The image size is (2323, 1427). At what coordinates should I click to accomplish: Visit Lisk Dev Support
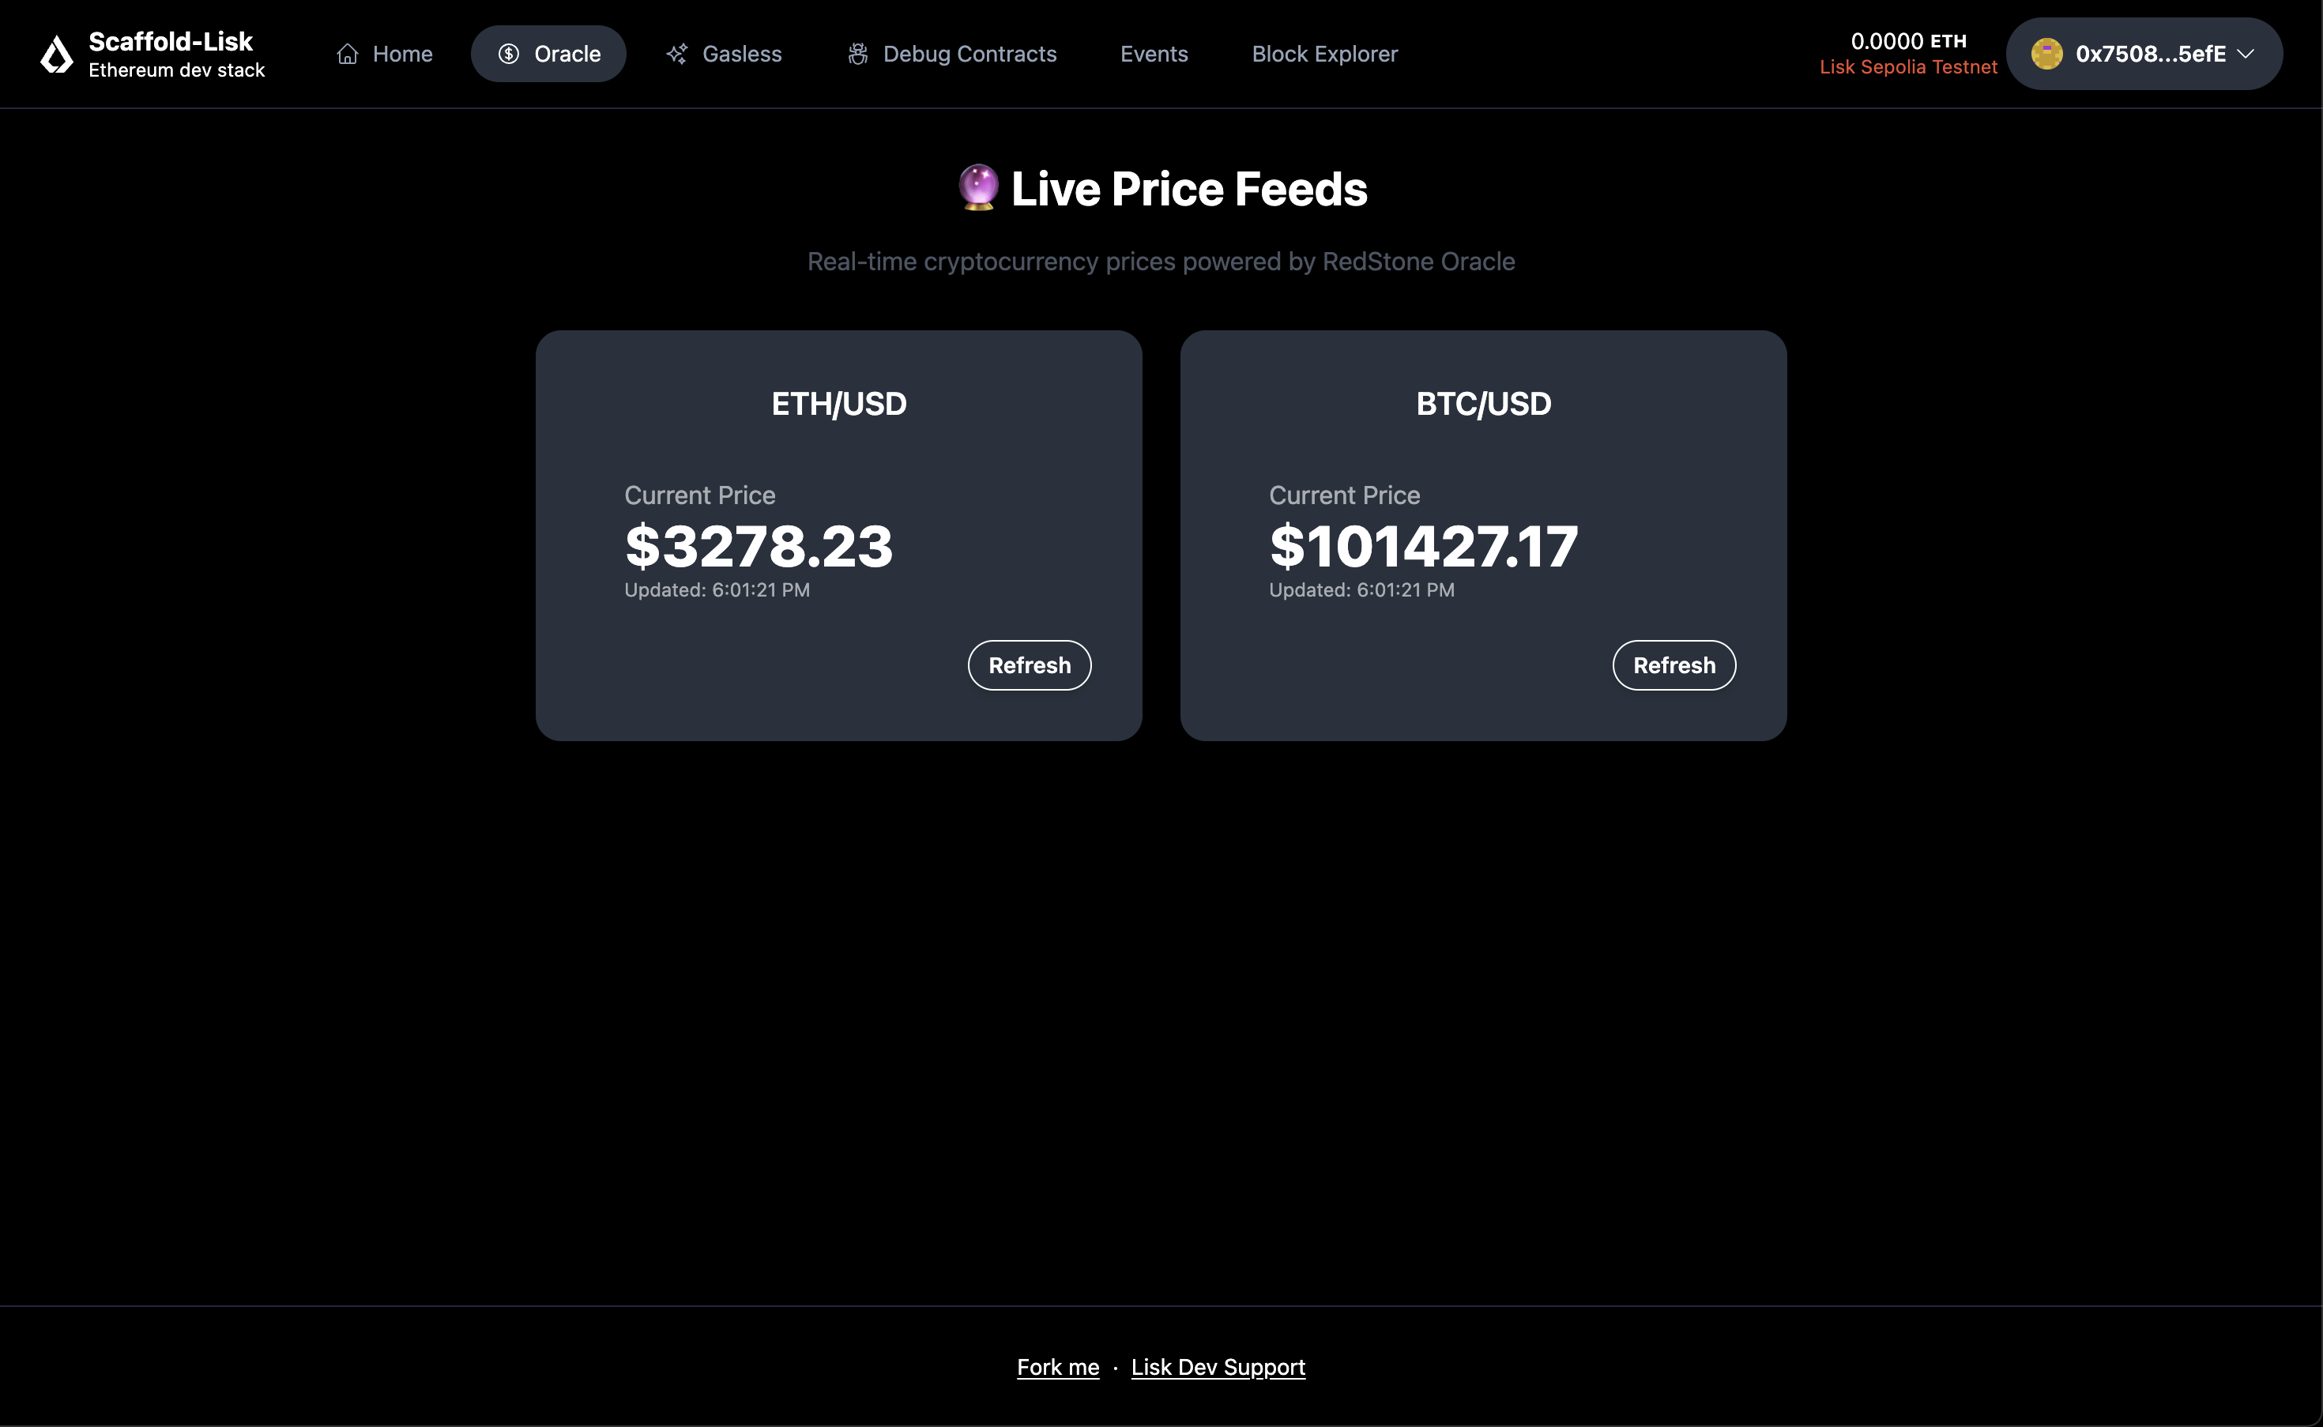[1218, 1367]
